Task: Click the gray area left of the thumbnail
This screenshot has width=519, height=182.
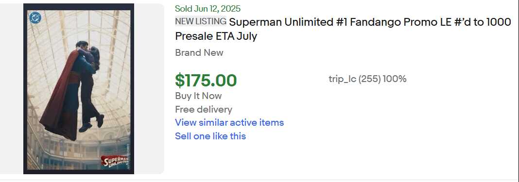Action: [12, 88]
